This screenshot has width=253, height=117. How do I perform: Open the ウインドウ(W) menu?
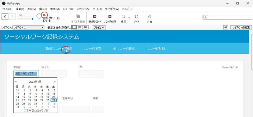point(112,9)
